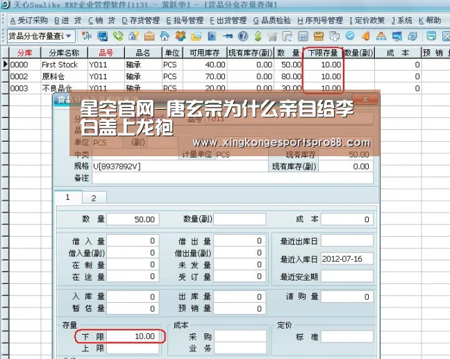Click the language switch toolbar icon
The height and width of the screenshot is (359, 450).
pyautogui.click(x=87, y=36)
